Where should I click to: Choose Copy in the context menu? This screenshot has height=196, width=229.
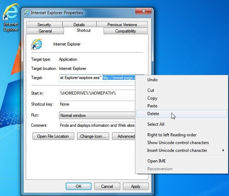[182, 98]
